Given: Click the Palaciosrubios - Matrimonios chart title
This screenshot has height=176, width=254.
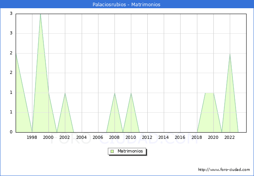Looking at the screenshot, I should point(127,5).
